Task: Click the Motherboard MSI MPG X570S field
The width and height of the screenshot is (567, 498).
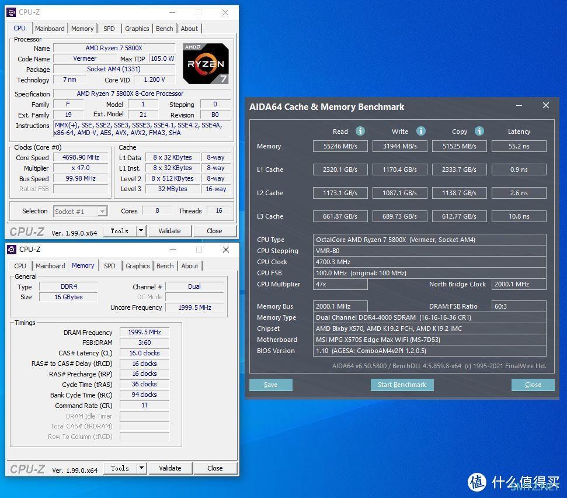Action: click(x=429, y=340)
